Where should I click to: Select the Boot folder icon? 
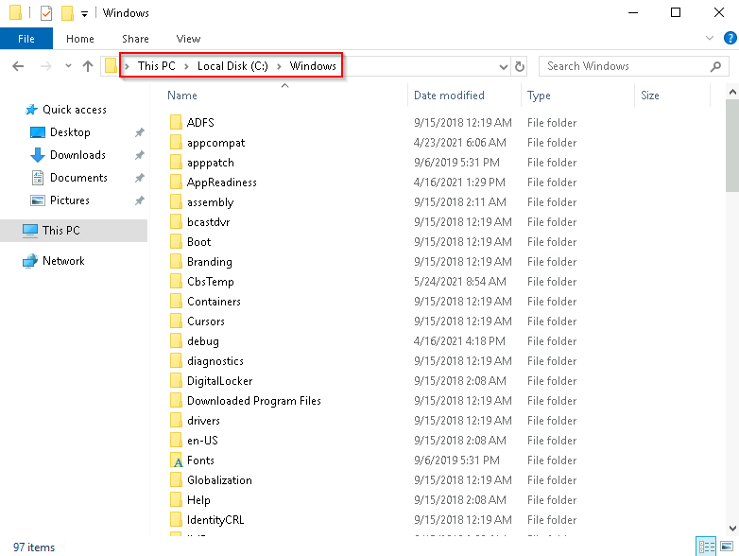coord(176,242)
